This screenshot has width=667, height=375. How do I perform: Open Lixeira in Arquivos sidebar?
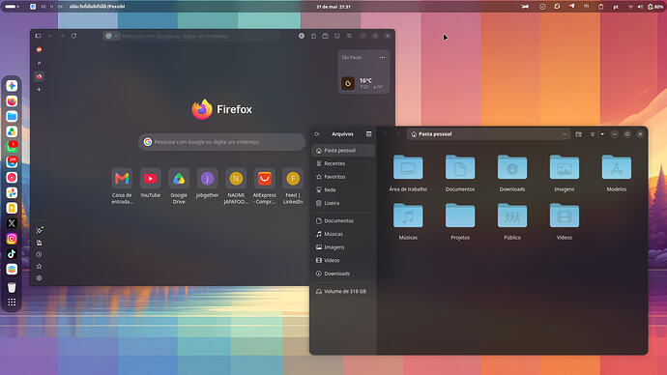[343, 203]
